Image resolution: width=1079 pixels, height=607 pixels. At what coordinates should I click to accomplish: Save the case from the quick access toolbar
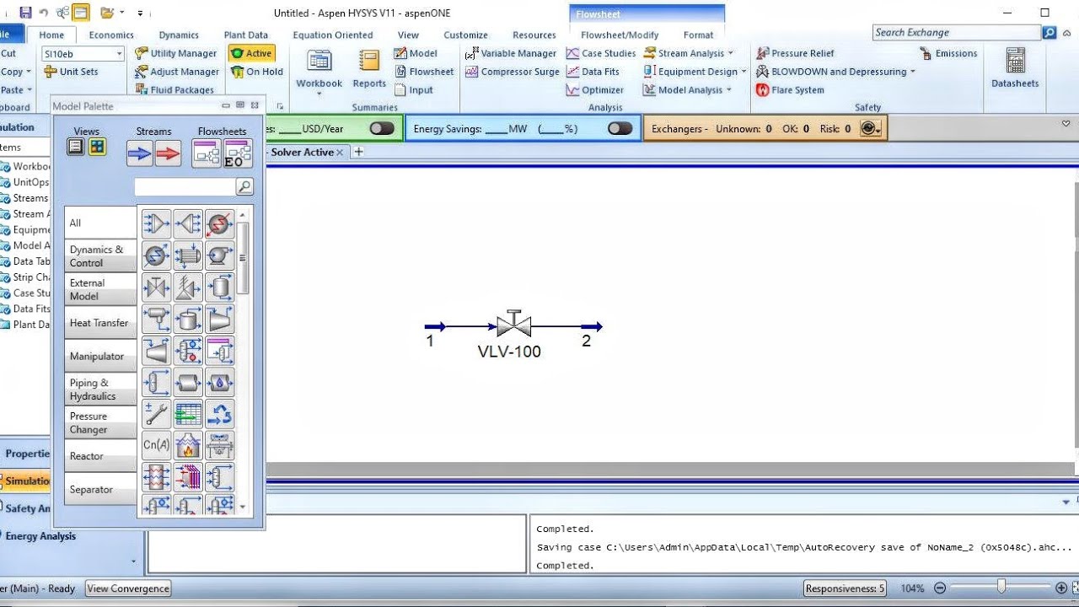pyautogui.click(x=25, y=13)
